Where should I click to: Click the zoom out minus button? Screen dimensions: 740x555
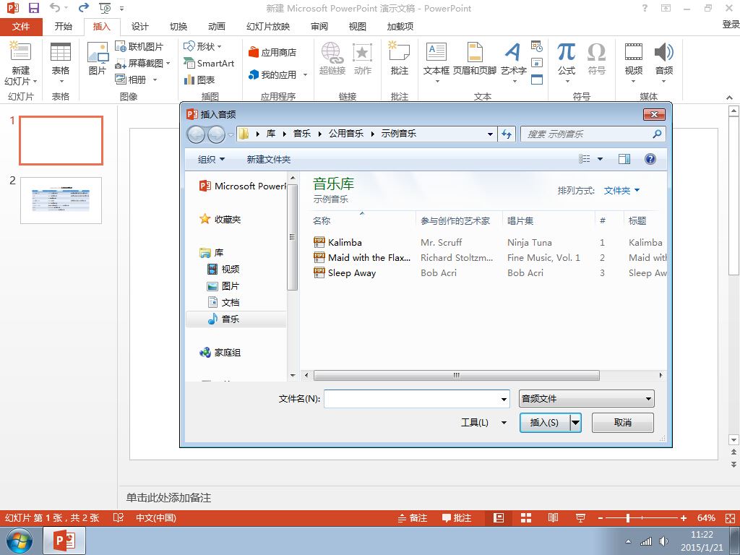pyautogui.click(x=601, y=518)
